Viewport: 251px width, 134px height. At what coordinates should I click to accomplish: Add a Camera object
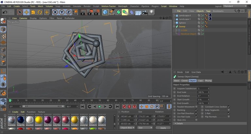click(x=145, y=12)
